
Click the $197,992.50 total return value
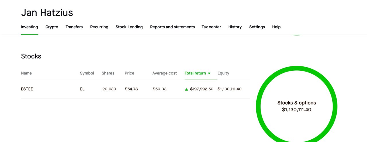202,89
